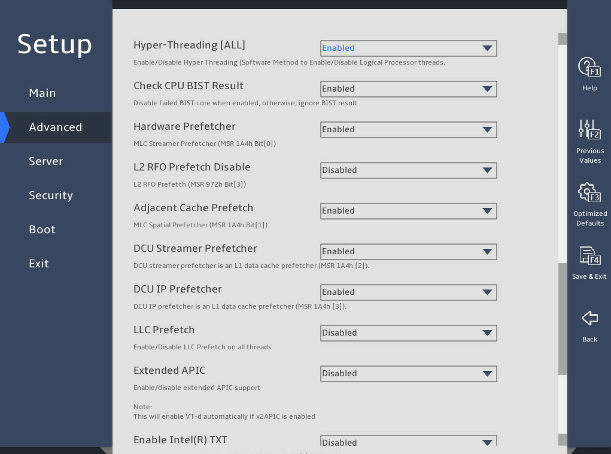This screenshot has width=611, height=454.
Task: Select the Enable Intel(R) TXT label
Action: (x=180, y=440)
